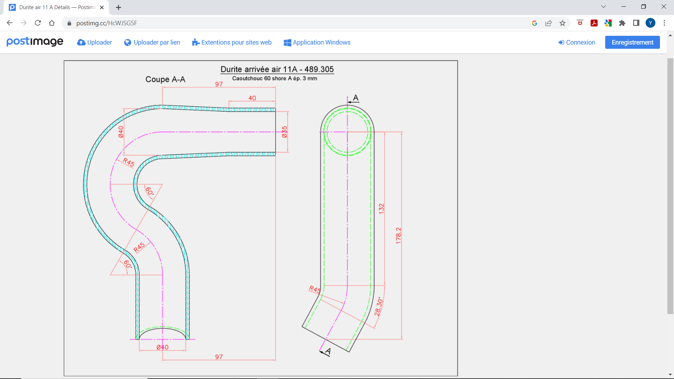Bookmark this page with the star icon
This screenshot has height=379, width=674.
point(563,23)
